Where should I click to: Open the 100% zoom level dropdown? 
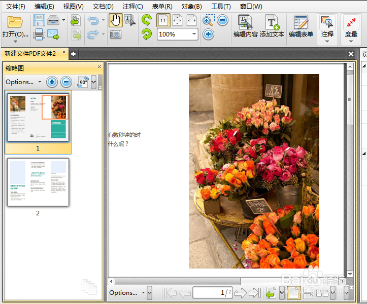[x=194, y=34]
